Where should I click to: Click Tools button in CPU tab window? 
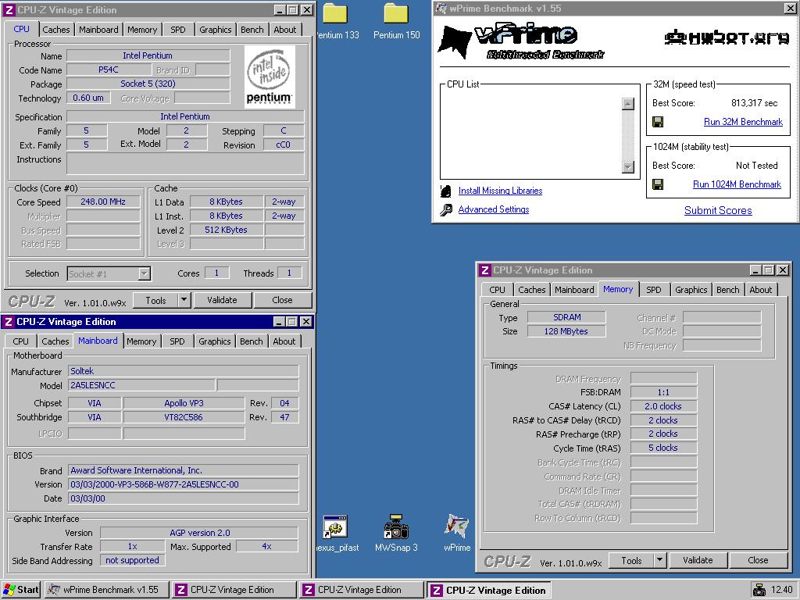pyautogui.click(x=155, y=300)
